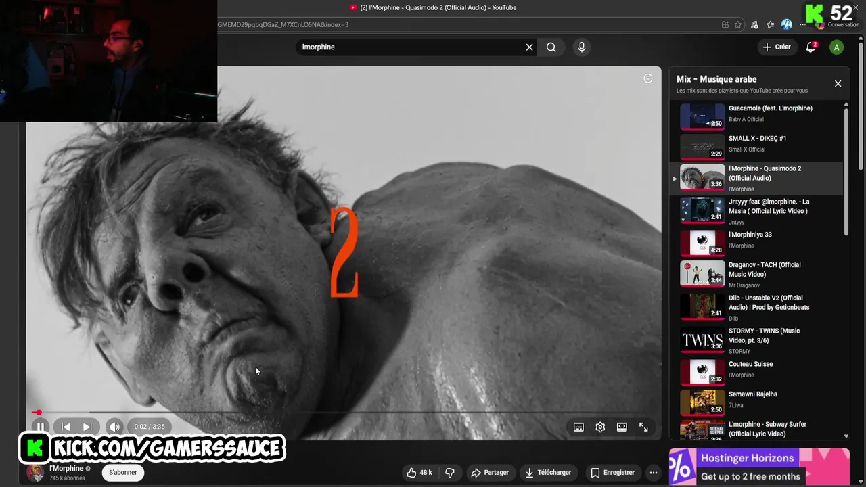Skip to the next video in playlist
This screenshot has height=487, width=866.
pos(87,427)
